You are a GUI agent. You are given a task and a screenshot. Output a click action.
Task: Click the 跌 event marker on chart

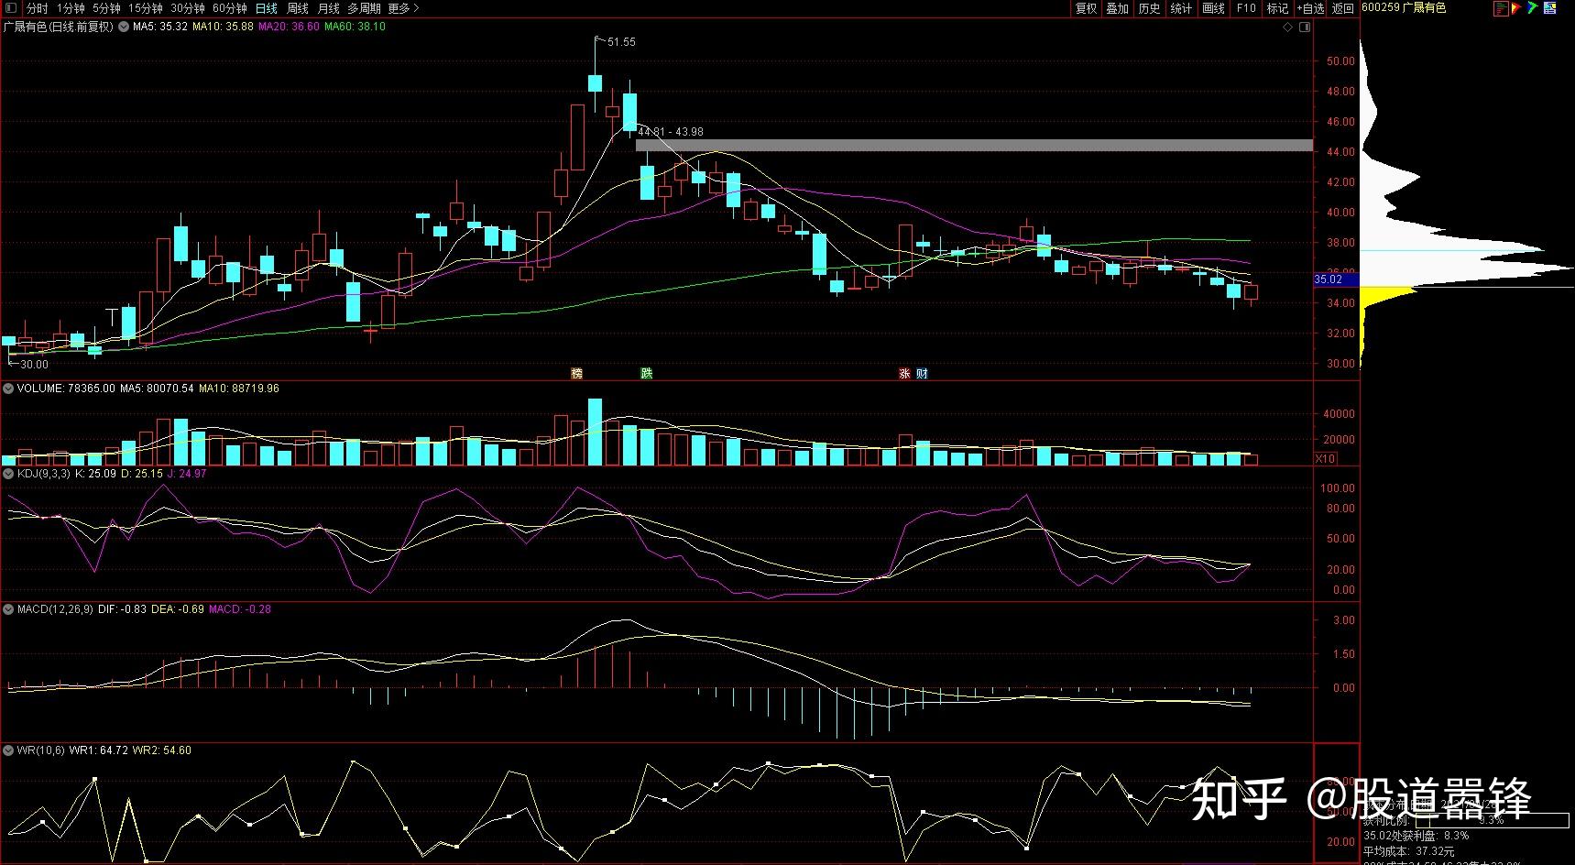pyautogui.click(x=646, y=373)
